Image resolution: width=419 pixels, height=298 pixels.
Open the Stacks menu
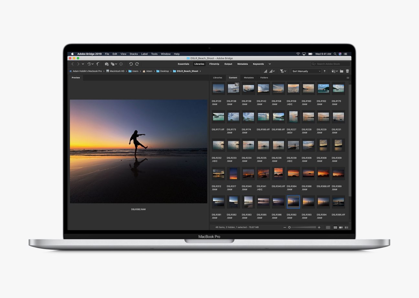coord(134,54)
